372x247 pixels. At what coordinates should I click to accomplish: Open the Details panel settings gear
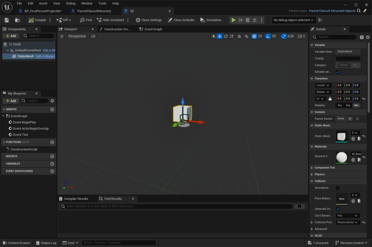tap(368, 37)
